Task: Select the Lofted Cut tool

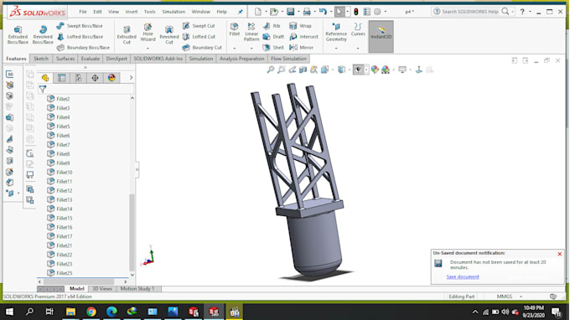Action: [x=199, y=37]
